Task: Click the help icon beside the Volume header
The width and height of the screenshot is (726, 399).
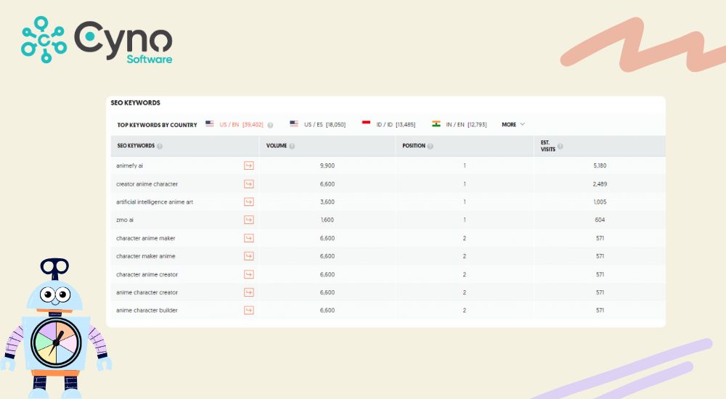Action: [291, 146]
